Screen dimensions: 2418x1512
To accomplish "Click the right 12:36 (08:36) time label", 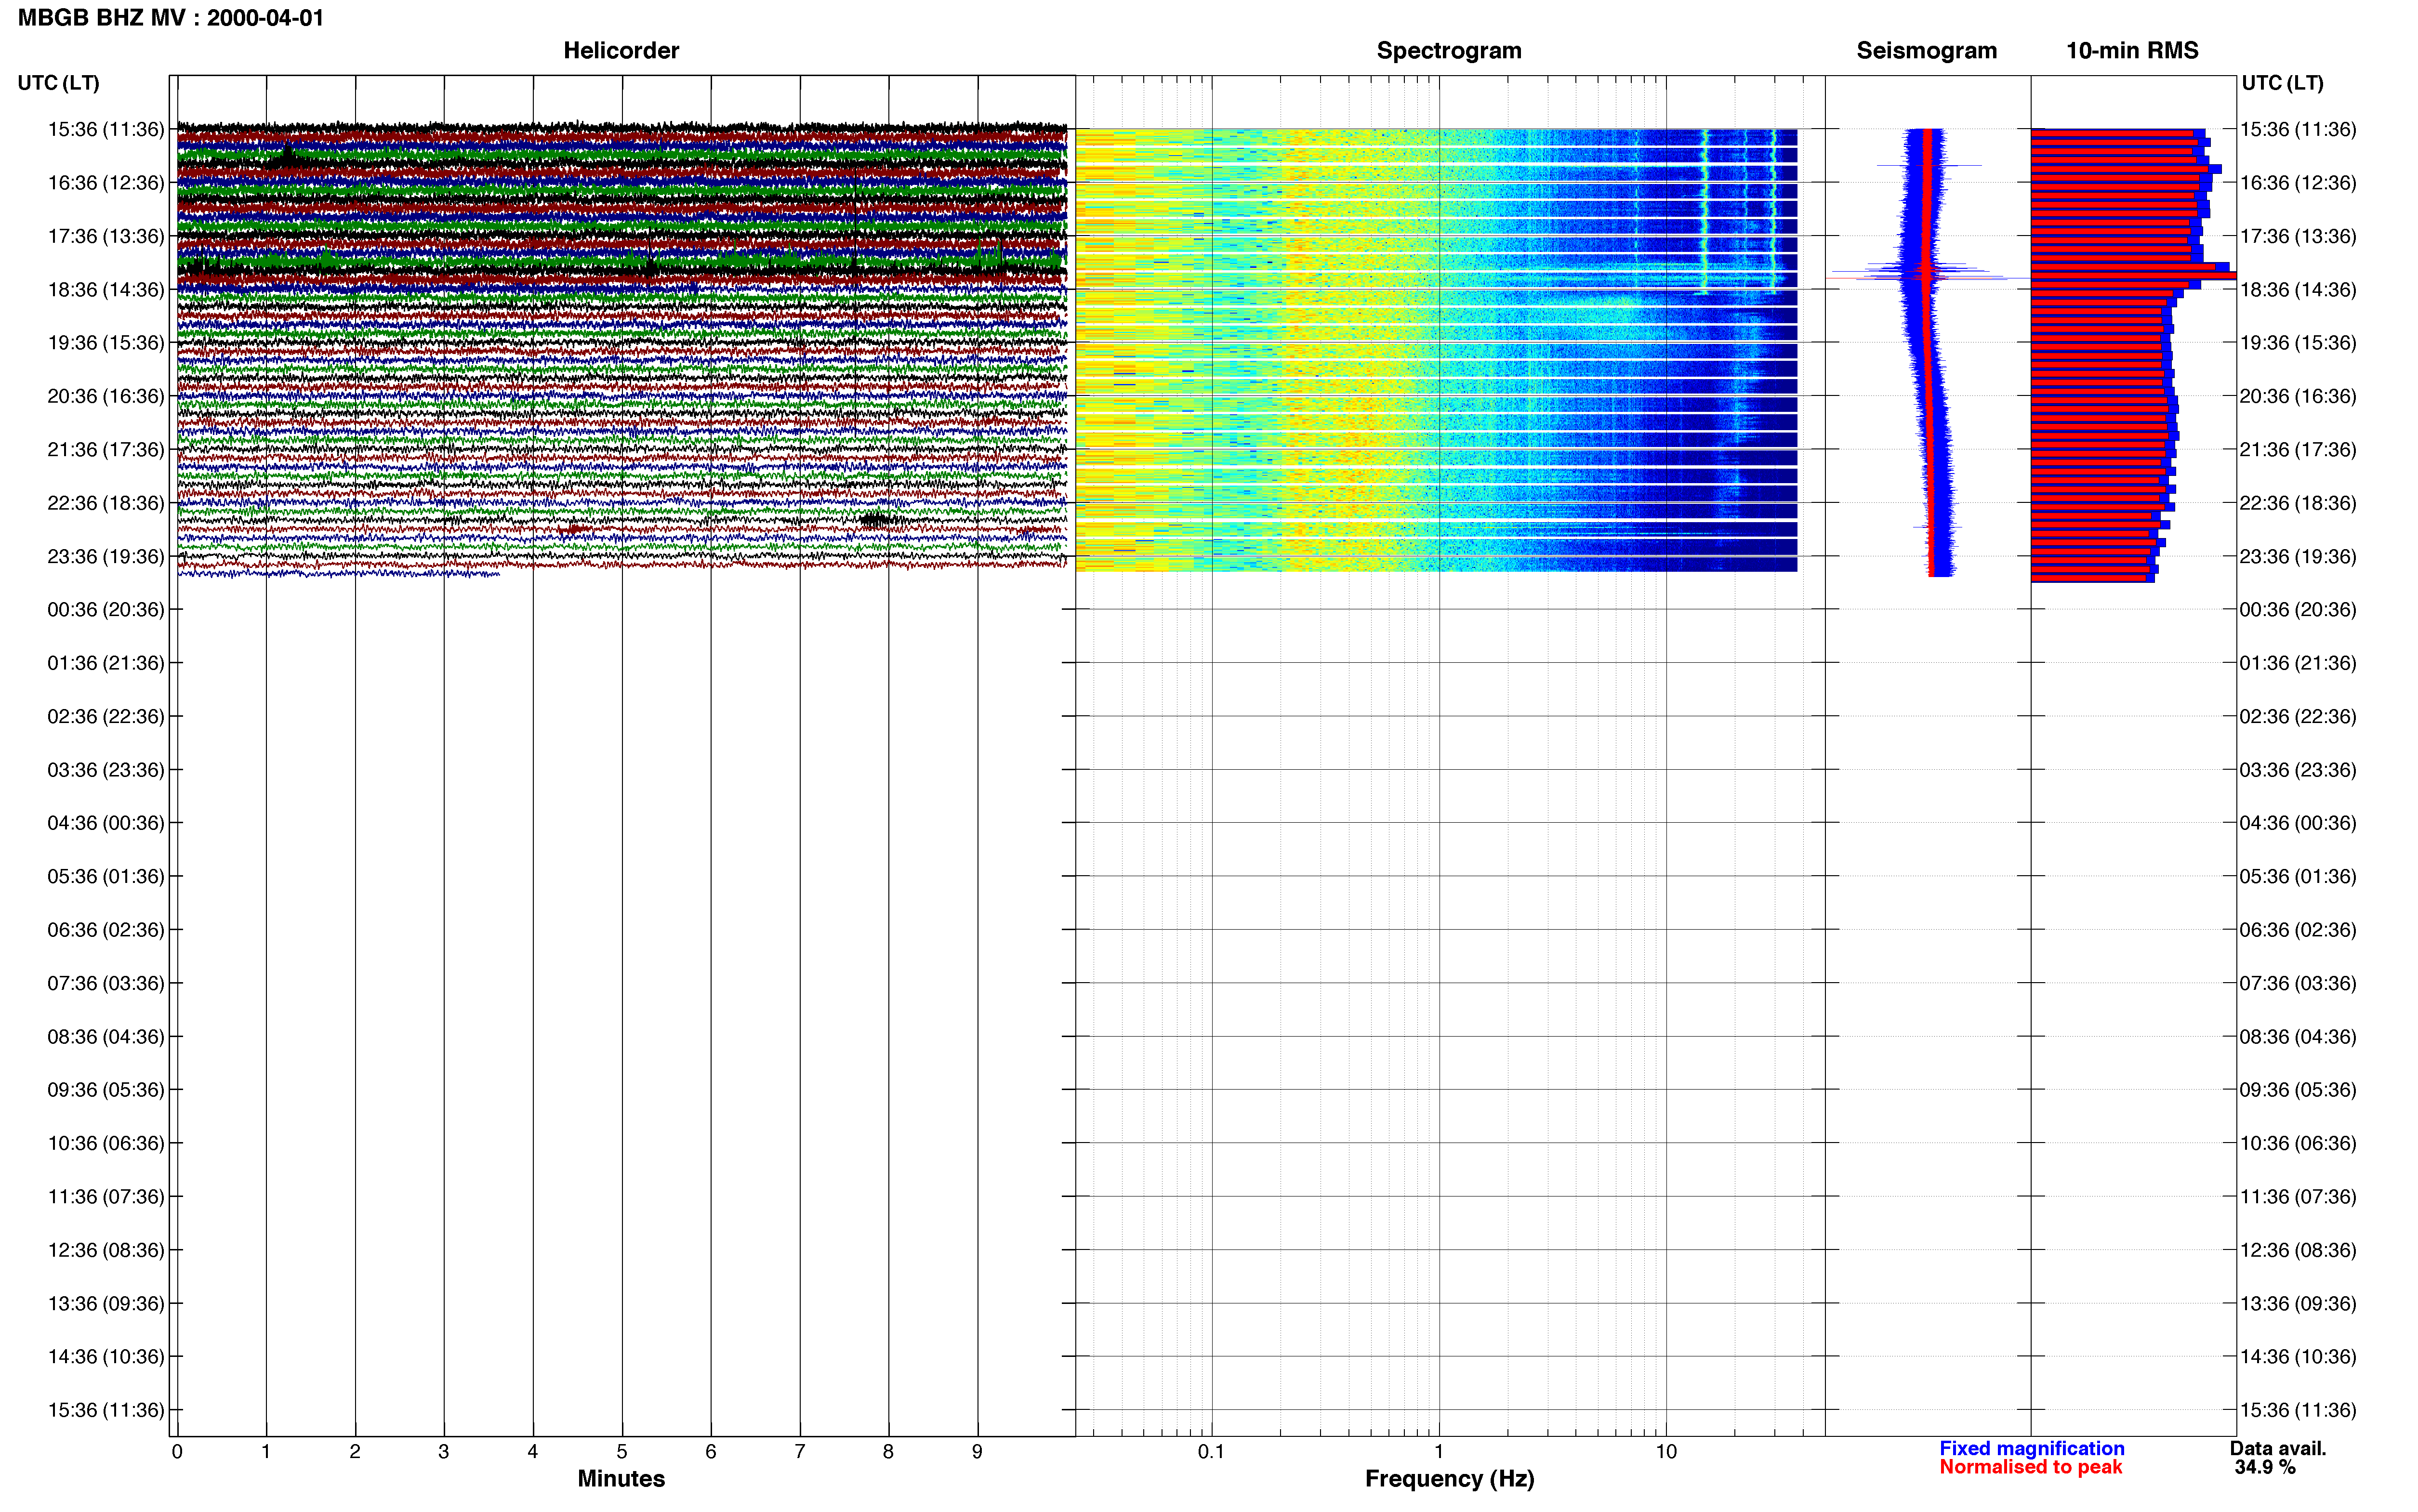I will pyautogui.click(x=2298, y=1249).
